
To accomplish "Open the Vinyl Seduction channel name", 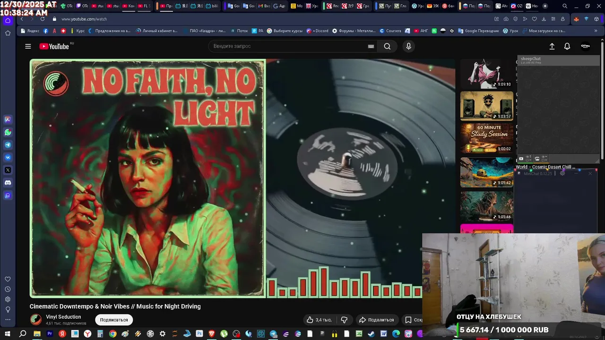I will (63, 317).
